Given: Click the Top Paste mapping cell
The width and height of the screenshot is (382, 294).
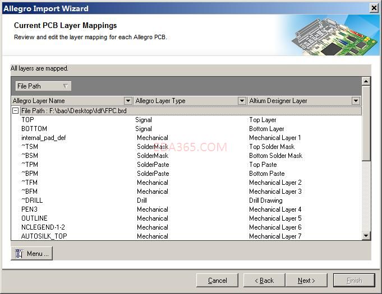Looking at the screenshot, I should point(263,165).
